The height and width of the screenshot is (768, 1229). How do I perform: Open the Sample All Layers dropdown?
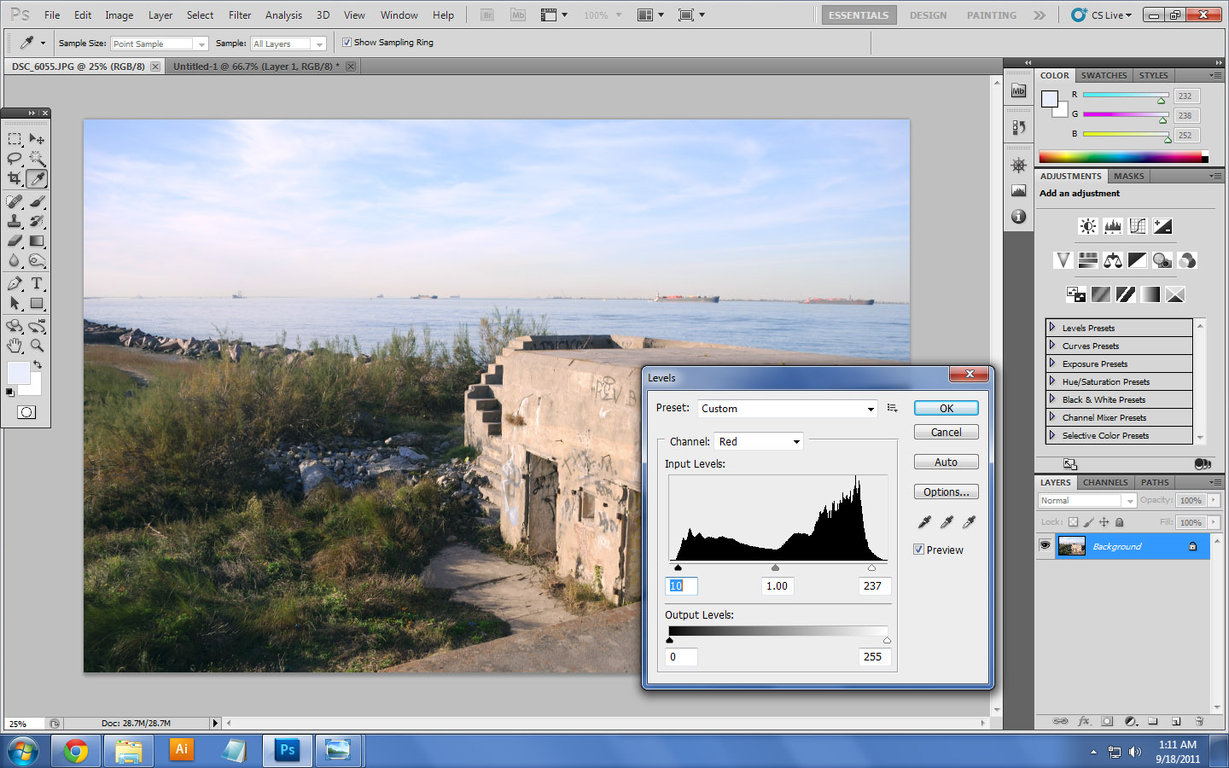pyautogui.click(x=288, y=44)
